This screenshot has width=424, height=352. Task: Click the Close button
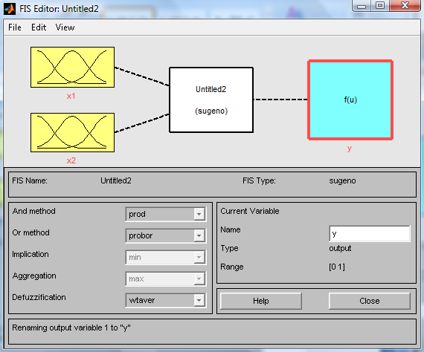click(x=370, y=301)
